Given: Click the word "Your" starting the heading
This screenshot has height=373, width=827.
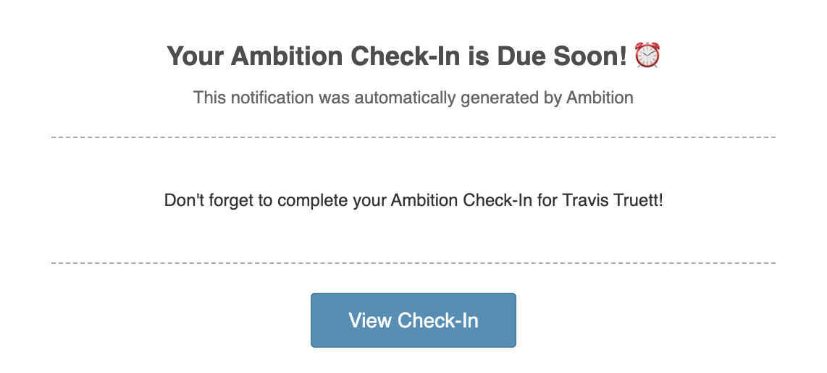Looking at the screenshot, I should tap(193, 56).
